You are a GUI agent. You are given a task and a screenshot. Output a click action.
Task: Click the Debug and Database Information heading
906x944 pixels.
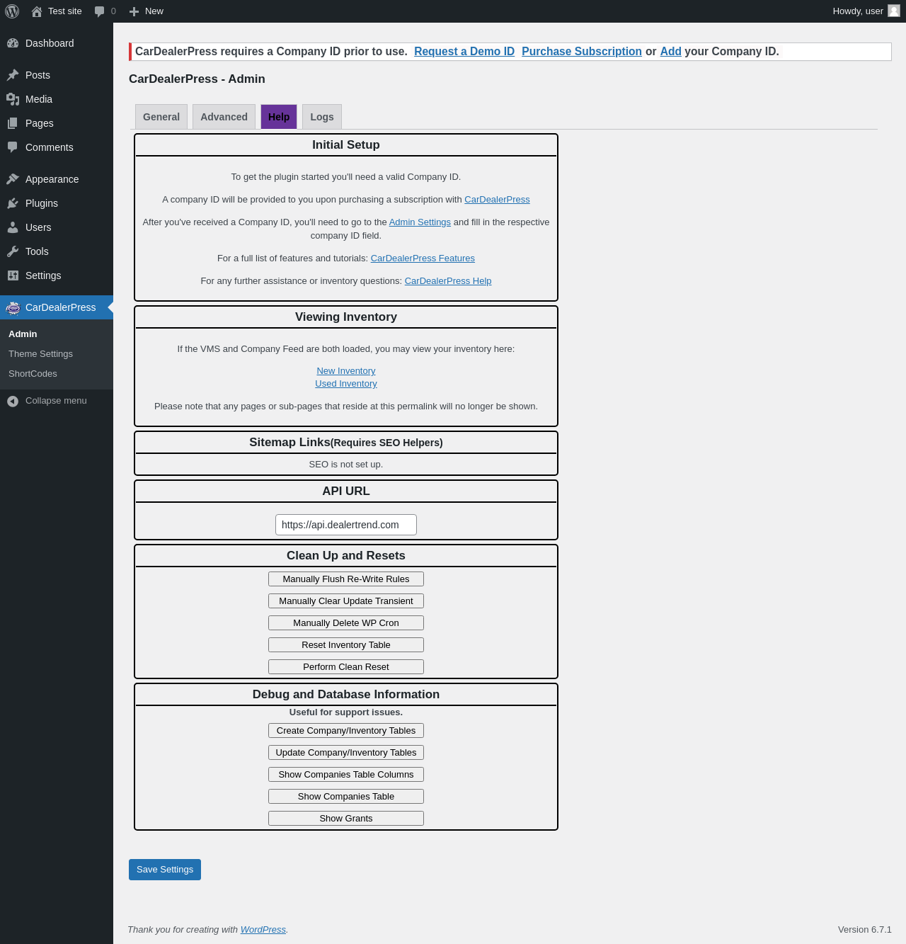tap(346, 695)
